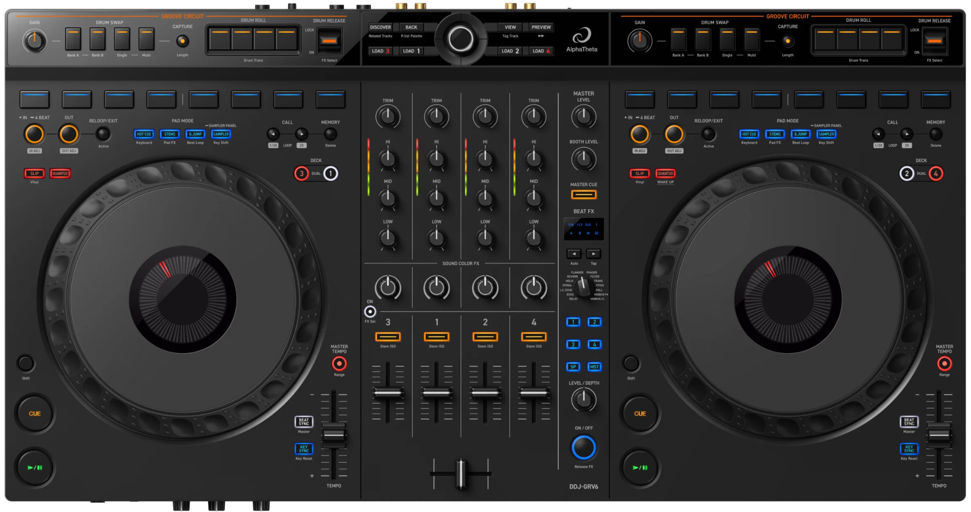Click the left Groove Circuit GAIN knob
This screenshot has width=971, height=512.
click(34, 41)
